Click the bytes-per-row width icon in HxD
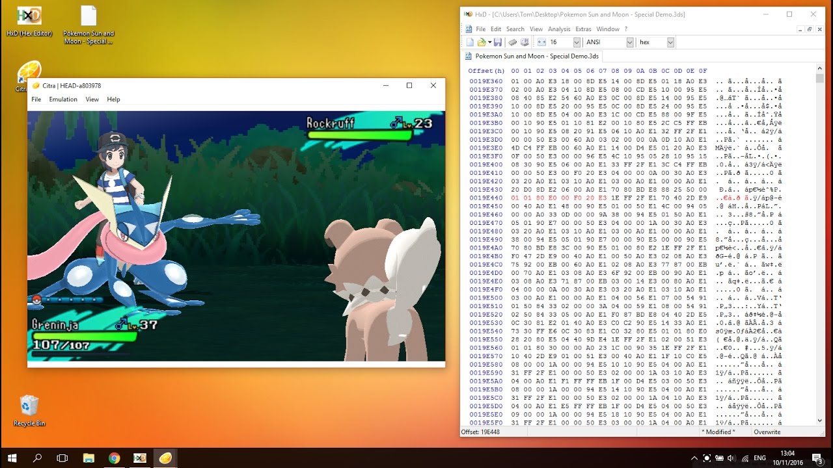Image resolution: width=833 pixels, height=468 pixels. [x=541, y=42]
